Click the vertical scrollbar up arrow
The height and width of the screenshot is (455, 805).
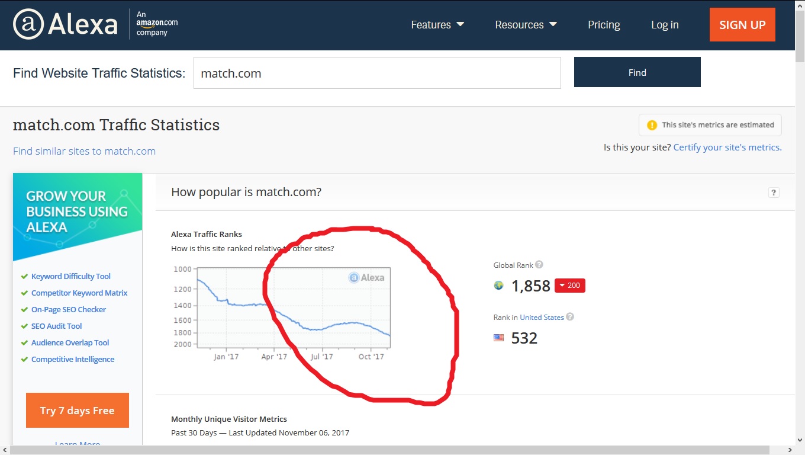pyautogui.click(x=800, y=5)
